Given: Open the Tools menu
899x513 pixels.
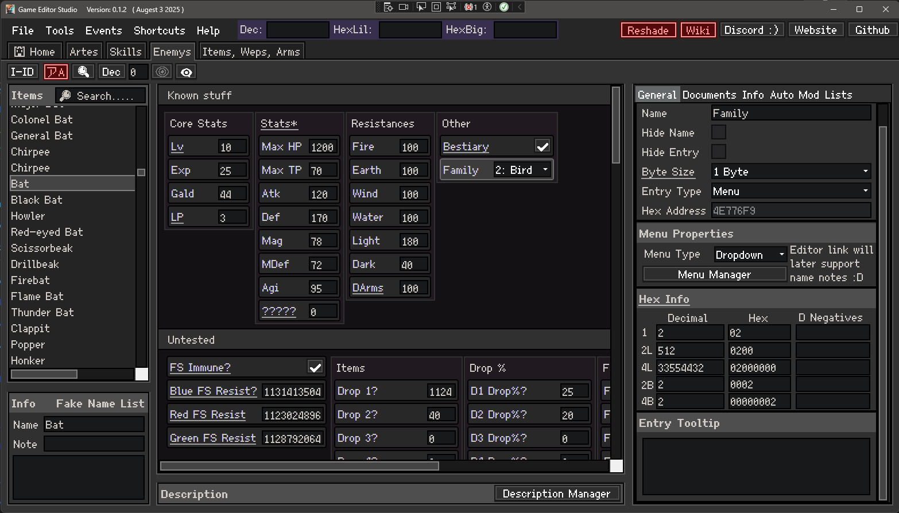Looking at the screenshot, I should (x=60, y=30).
